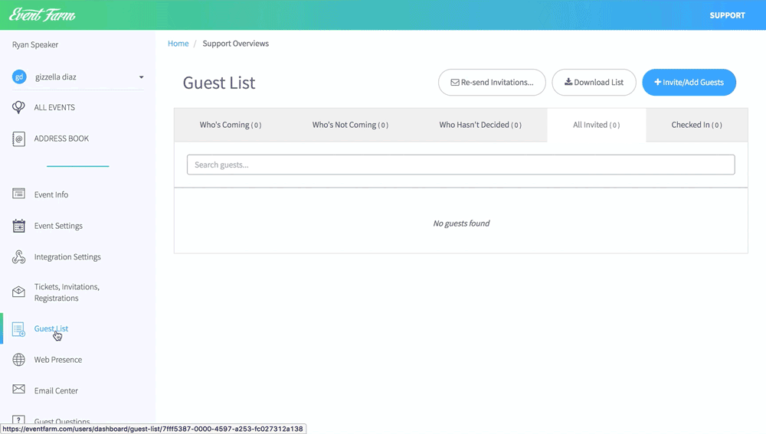Click the Guest List heading
Image resolution: width=766 pixels, height=434 pixels.
click(x=219, y=83)
